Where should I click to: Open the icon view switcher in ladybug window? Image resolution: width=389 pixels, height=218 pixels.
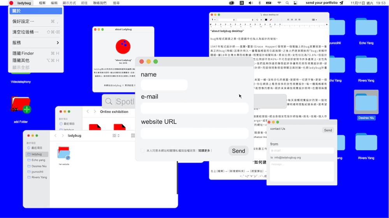(x=116, y=136)
